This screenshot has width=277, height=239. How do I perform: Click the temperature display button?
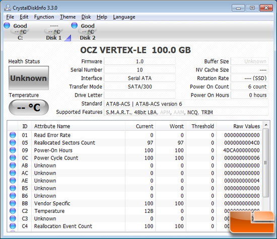[x=29, y=107]
